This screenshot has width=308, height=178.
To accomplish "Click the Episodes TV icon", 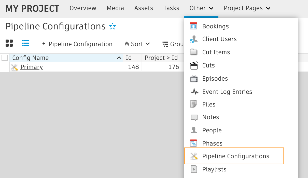I will (194, 79).
